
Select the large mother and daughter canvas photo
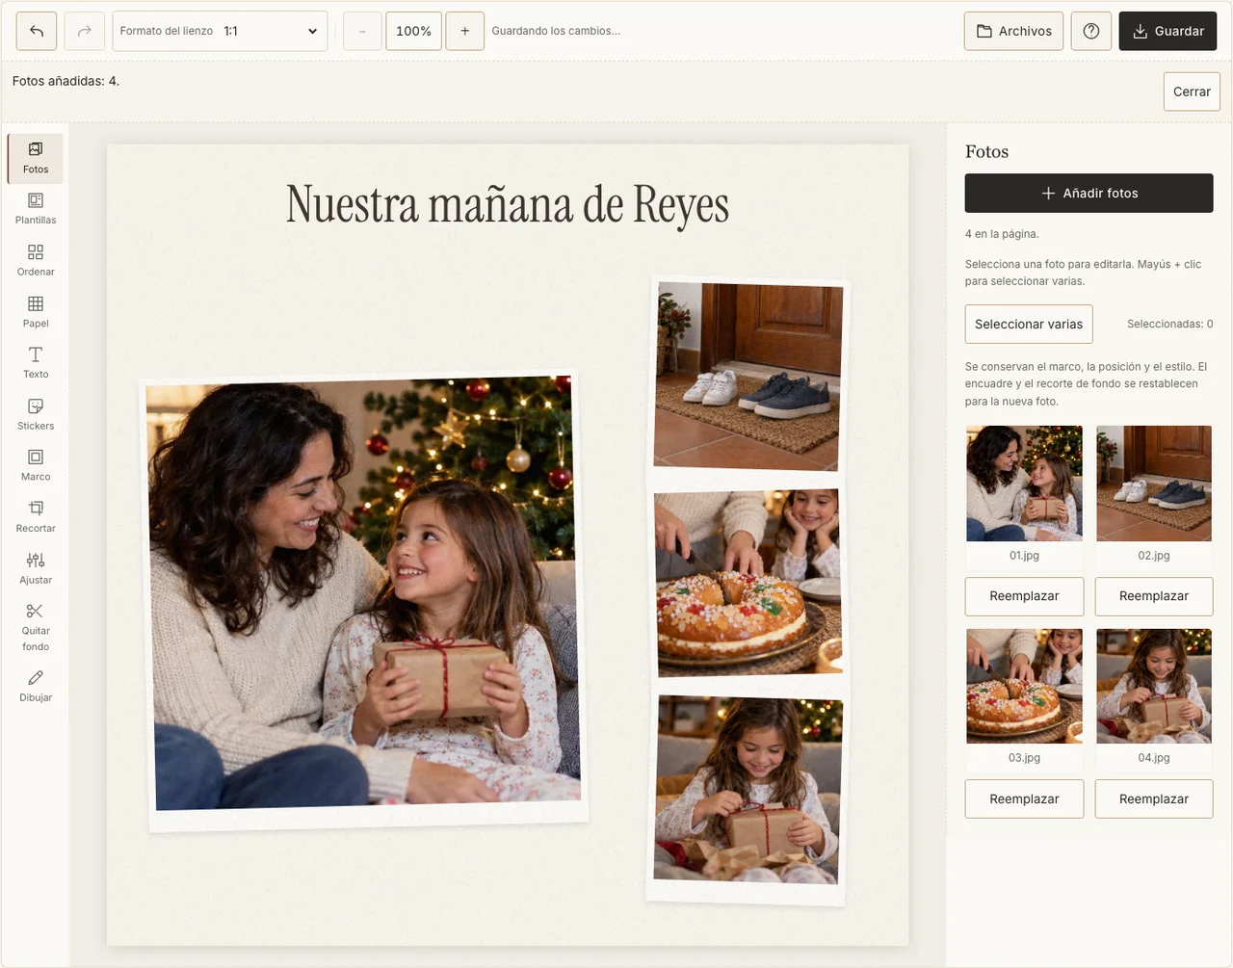(x=365, y=602)
